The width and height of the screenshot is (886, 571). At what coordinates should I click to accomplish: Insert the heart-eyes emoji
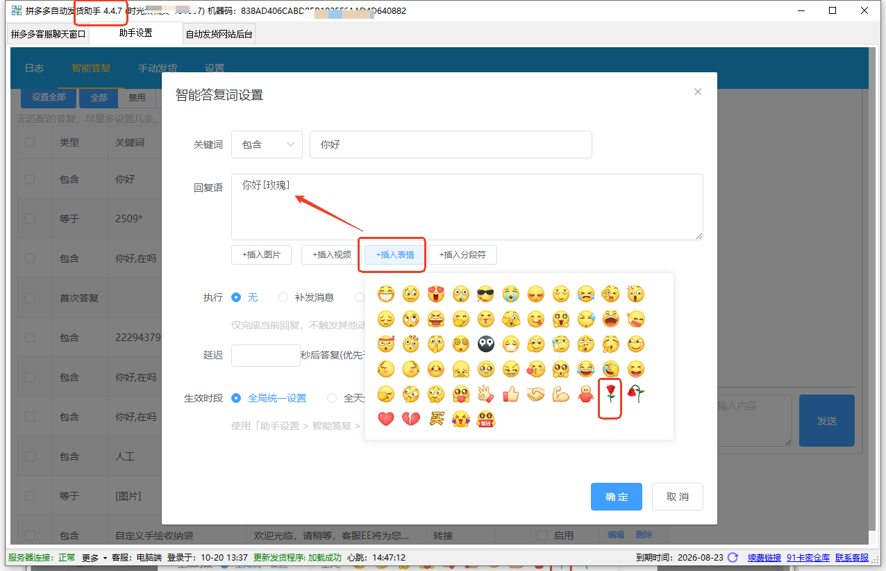(x=436, y=294)
